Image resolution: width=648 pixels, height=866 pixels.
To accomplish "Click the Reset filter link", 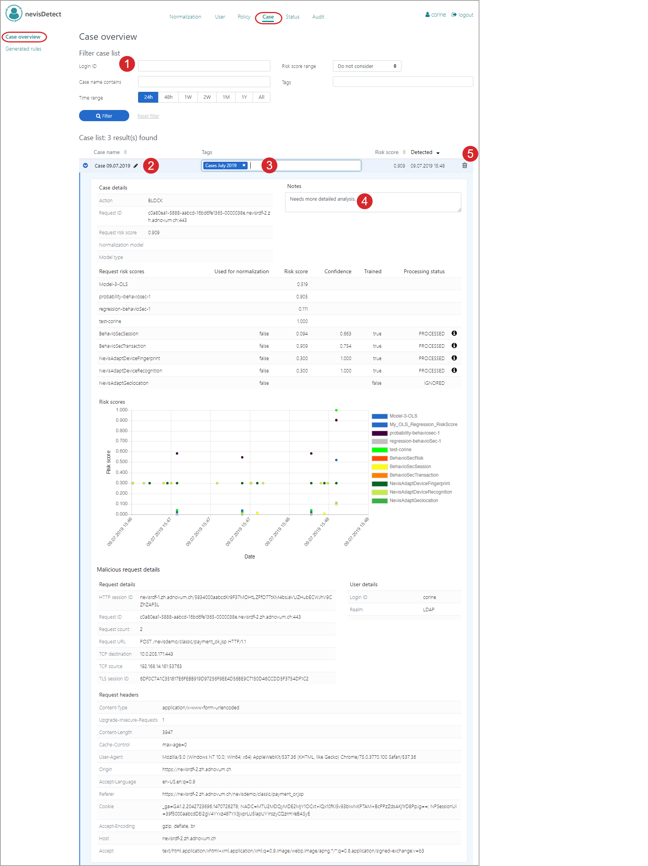I will 148,116.
